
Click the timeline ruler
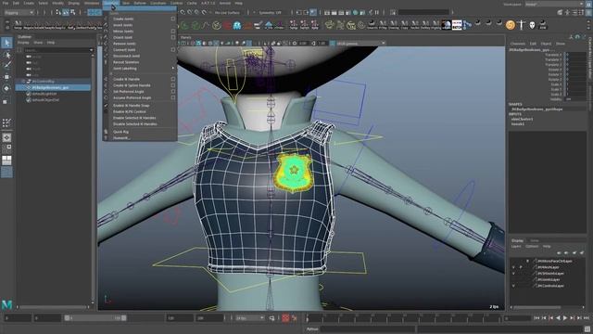pyautogui.click(x=404, y=318)
